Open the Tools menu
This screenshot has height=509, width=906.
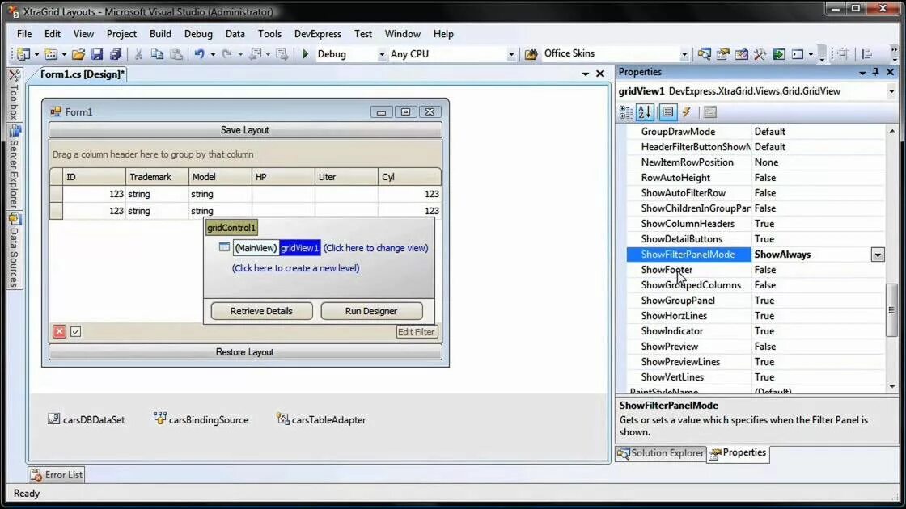(270, 33)
